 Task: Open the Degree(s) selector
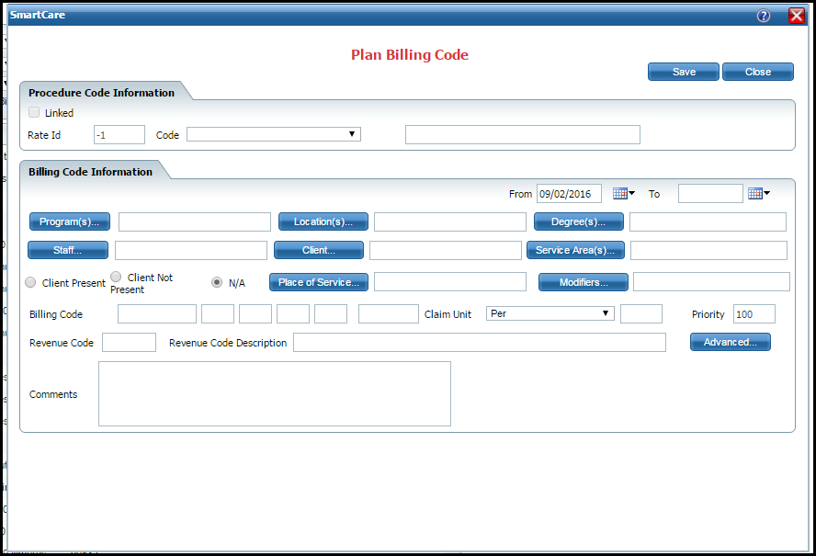click(577, 221)
